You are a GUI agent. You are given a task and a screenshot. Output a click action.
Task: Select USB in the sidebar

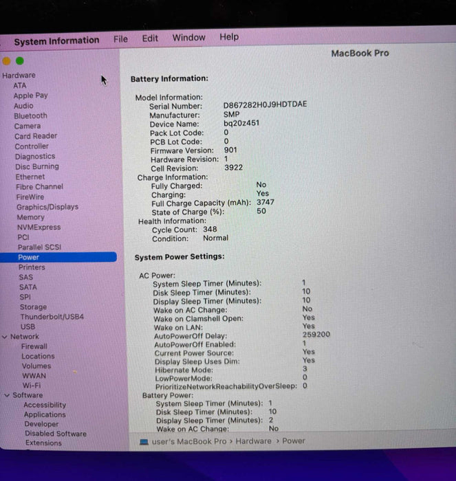point(28,326)
